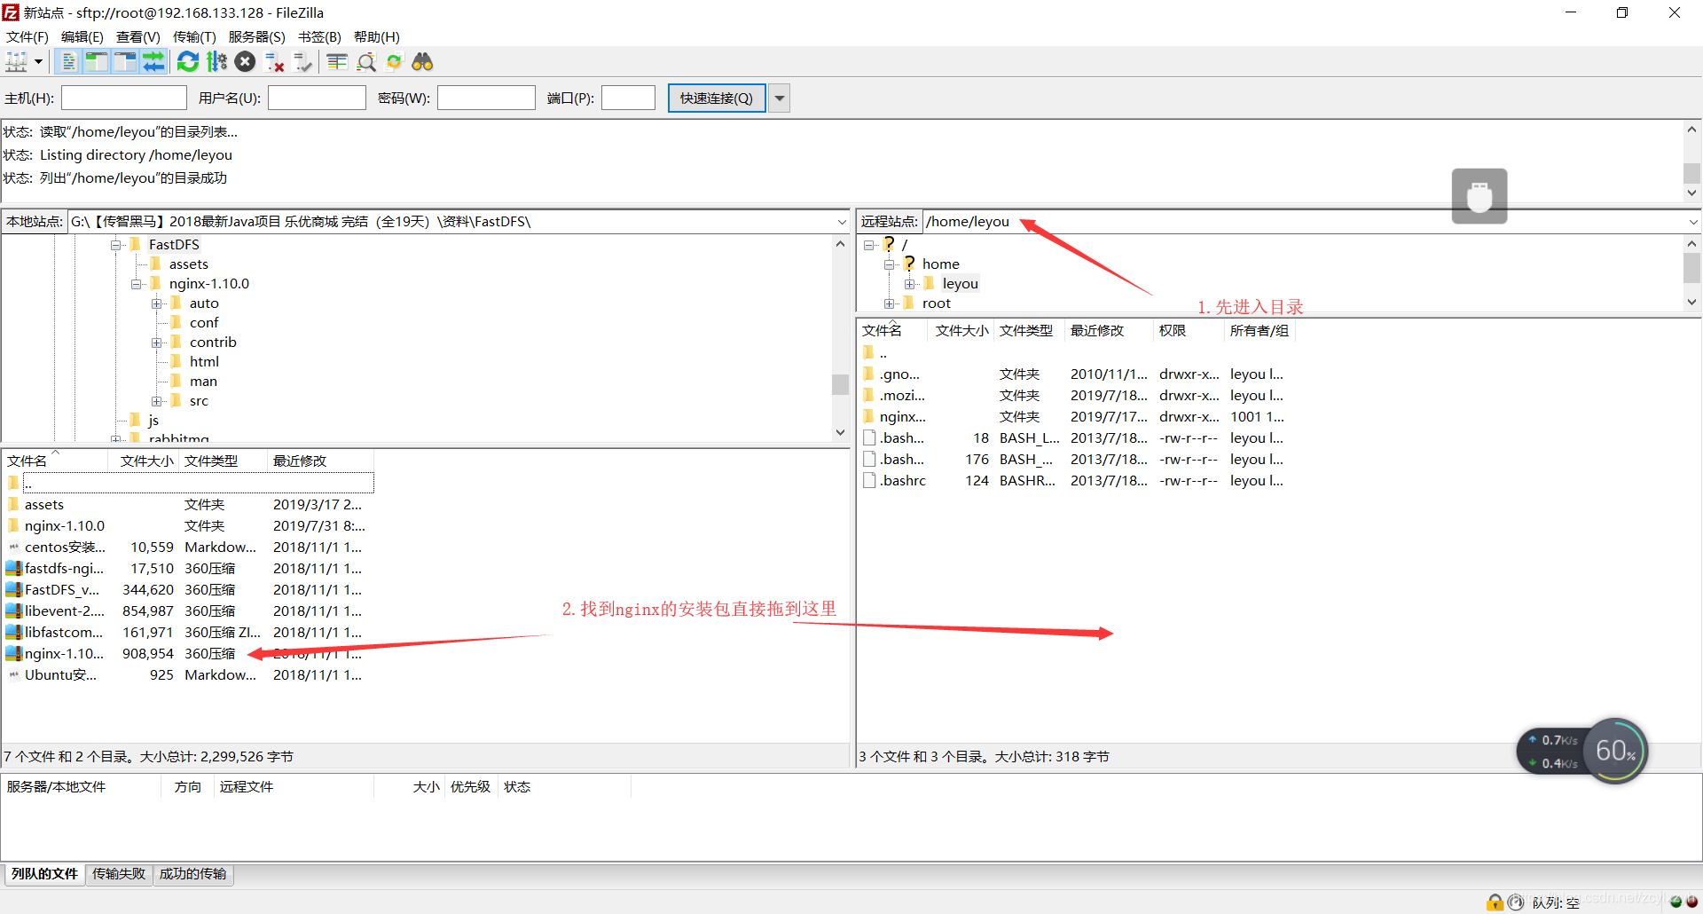Search for files with binoculars icon
This screenshot has width=1703, height=914.
[x=422, y=61]
